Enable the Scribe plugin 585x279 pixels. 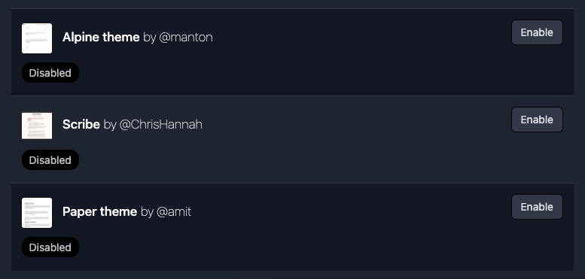coord(537,120)
